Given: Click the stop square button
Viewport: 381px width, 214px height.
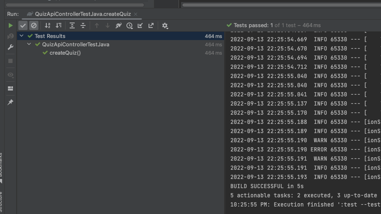Looking at the screenshot, I should (x=10, y=61).
